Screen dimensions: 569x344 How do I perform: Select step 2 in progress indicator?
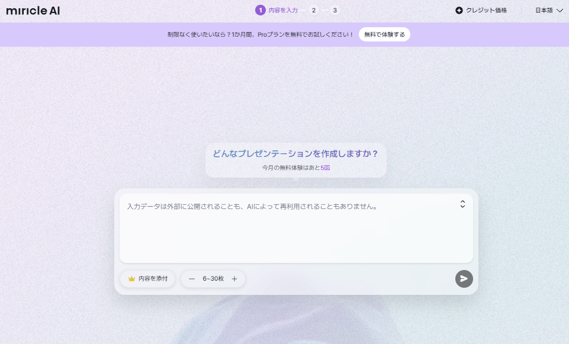click(314, 10)
